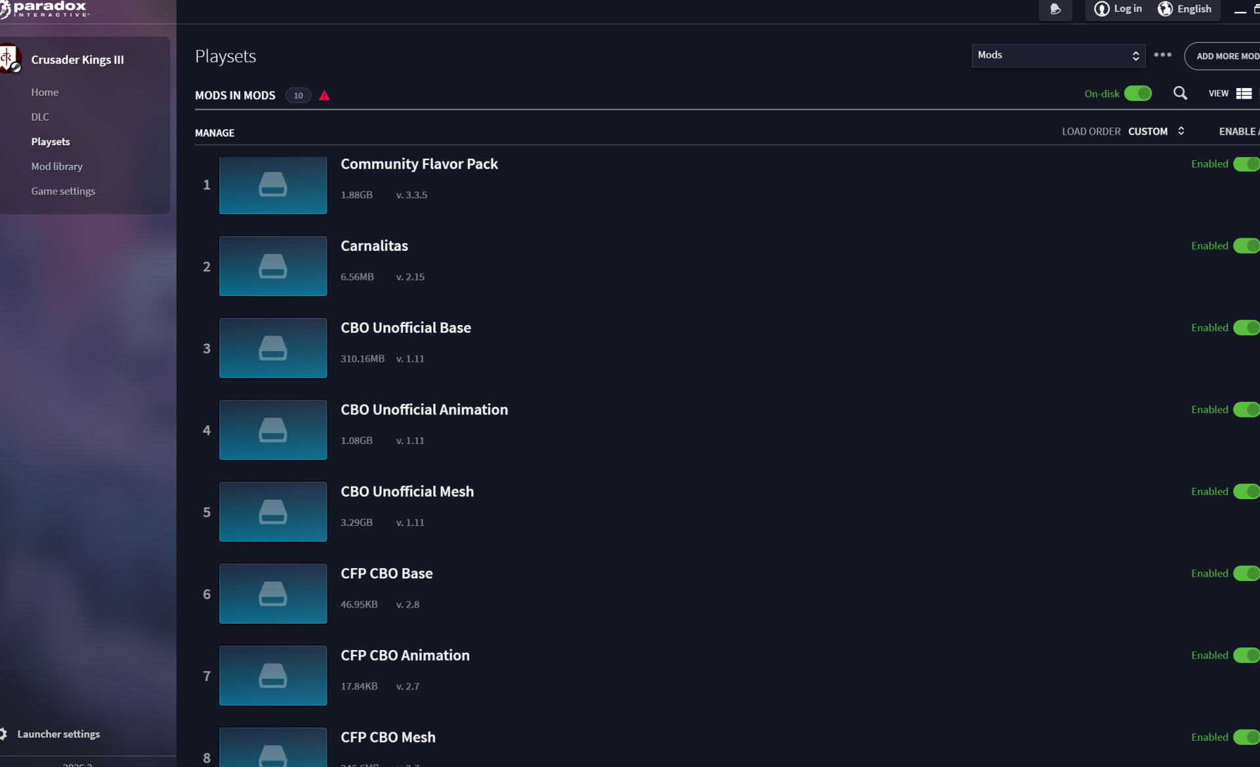
Task: Go to Home in sidebar
Action: coord(45,92)
